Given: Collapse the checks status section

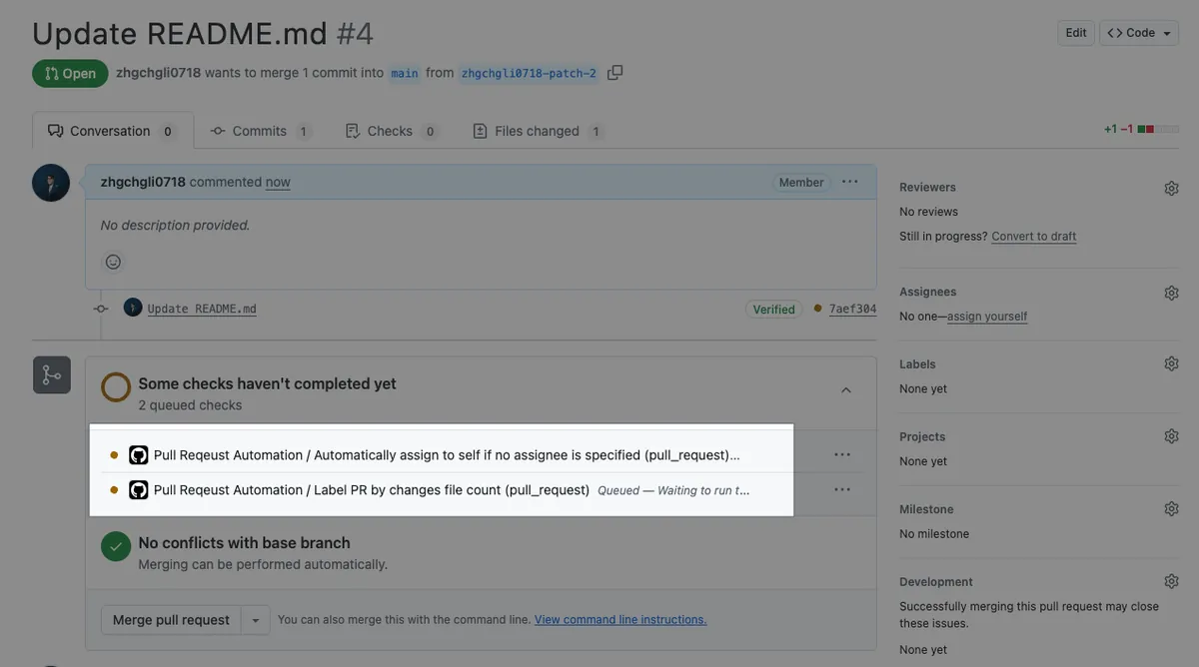Looking at the screenshot, I should click(x=846, y=390).
